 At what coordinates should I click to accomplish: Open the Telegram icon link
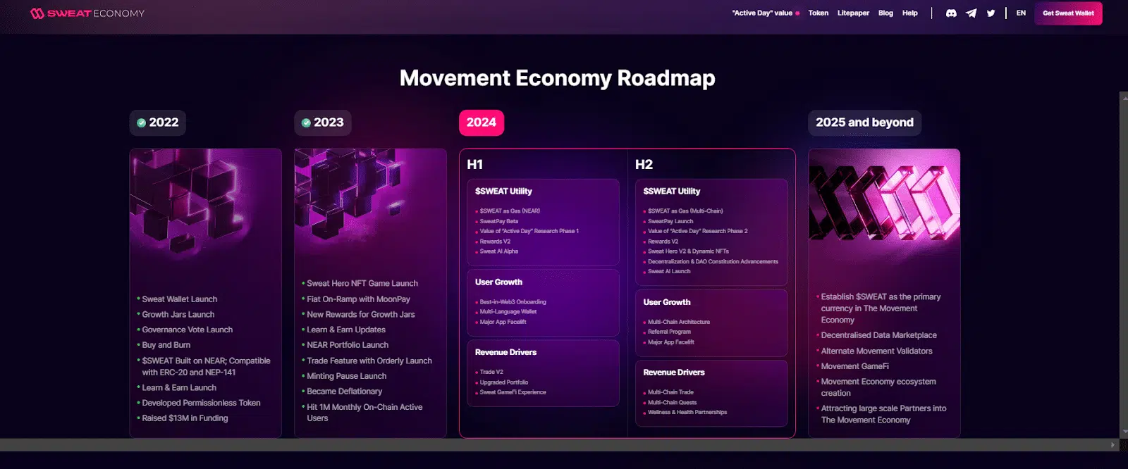coord(971,13)
